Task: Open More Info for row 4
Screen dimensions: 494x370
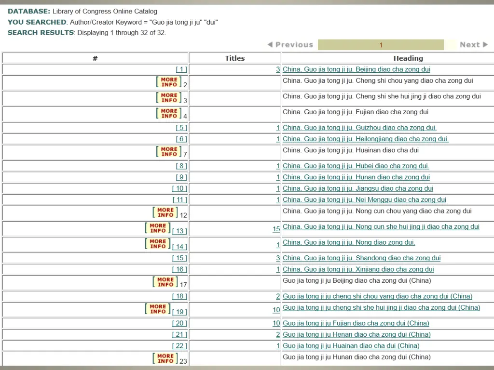Action: click(169, 114)
